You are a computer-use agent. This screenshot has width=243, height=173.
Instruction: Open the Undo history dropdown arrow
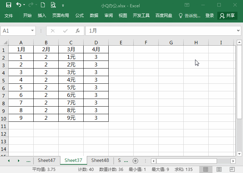pos(24,5)
